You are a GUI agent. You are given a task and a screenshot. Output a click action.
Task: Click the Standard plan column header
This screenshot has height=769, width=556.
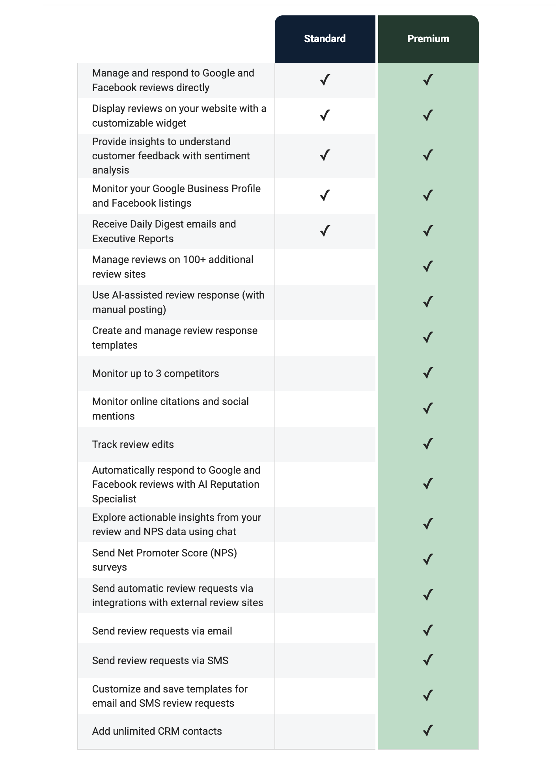click(325, 39)
